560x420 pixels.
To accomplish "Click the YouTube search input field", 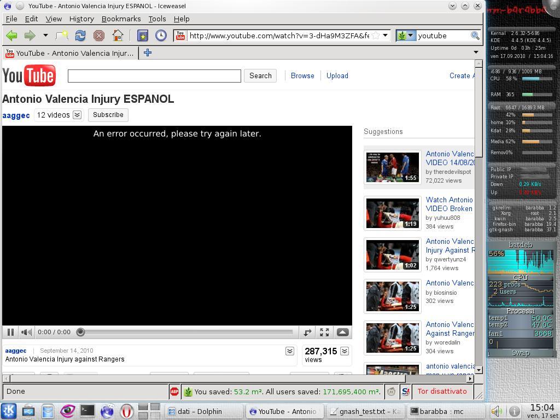I will click(x=154, y=76).
